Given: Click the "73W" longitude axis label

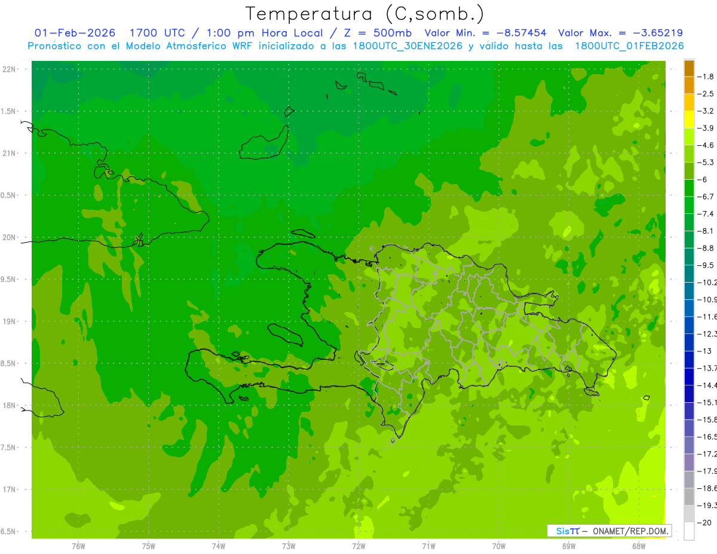Looking at the screenshot, I should point(289,546).
